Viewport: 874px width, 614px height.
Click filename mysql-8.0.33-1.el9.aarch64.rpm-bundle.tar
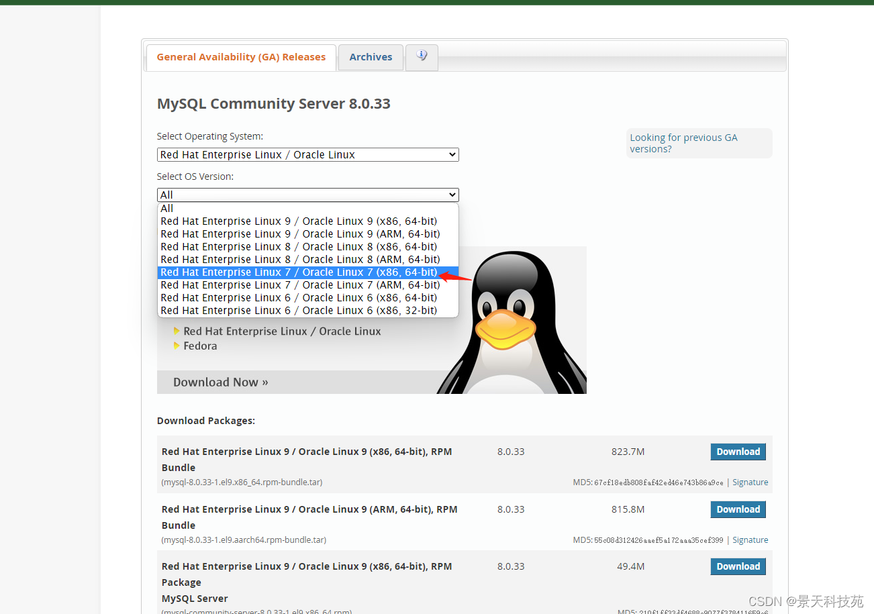(244, 540)
